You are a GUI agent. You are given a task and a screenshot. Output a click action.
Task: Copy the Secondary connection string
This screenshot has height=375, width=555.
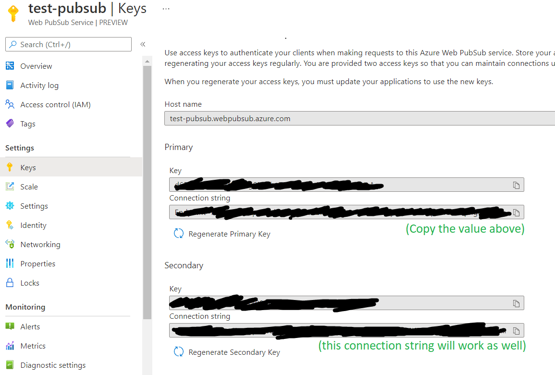click(516, 331)
